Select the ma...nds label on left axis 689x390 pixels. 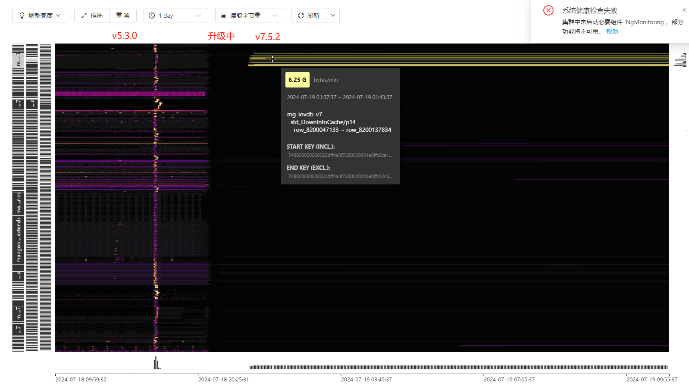pos(19,203)
